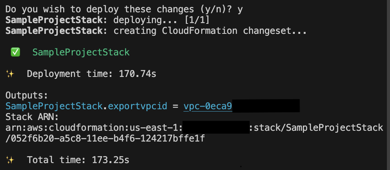Click the arn:aws:cloudformation:us-east-1 text

pos(94,128)
